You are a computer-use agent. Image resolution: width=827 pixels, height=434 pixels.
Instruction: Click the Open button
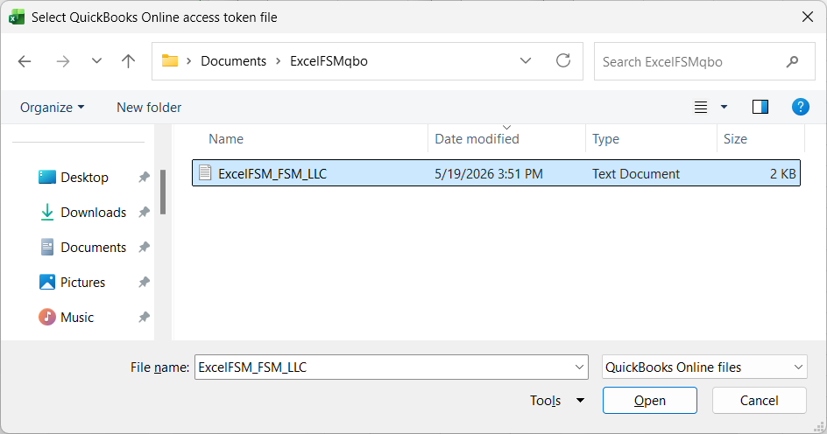click(650, 400)
